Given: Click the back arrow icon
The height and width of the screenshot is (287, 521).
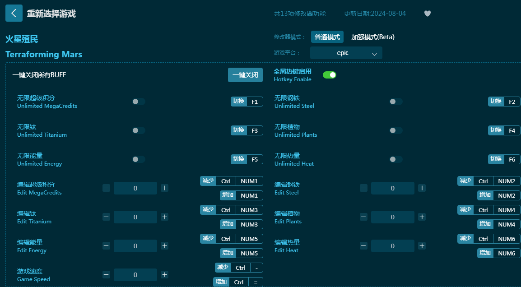Looking at the screenshot, I should click(x=14, y=13).
